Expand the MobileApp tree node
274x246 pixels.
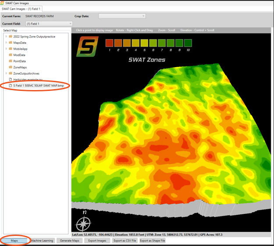6,49
